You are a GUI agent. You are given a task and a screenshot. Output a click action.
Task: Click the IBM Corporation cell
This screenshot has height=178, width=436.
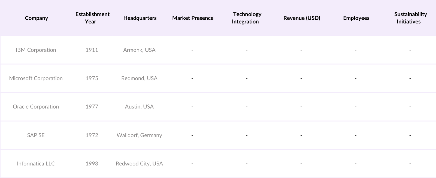36,50
